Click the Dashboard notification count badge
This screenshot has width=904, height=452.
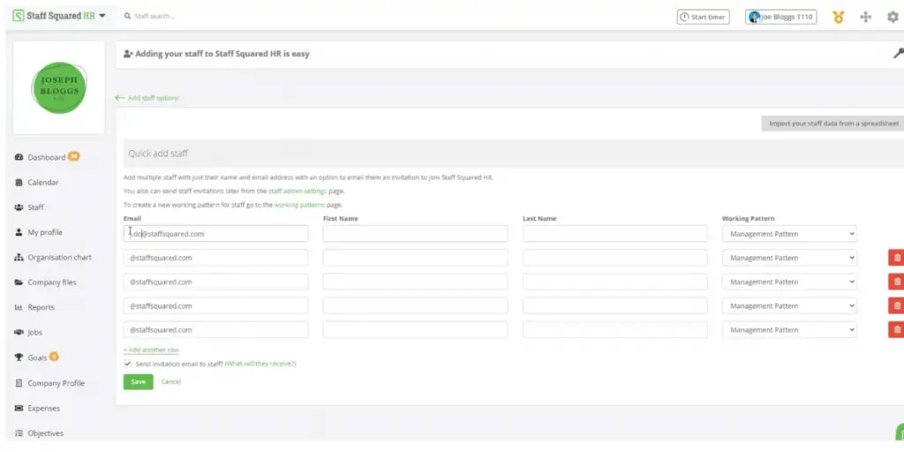[74, 156]
